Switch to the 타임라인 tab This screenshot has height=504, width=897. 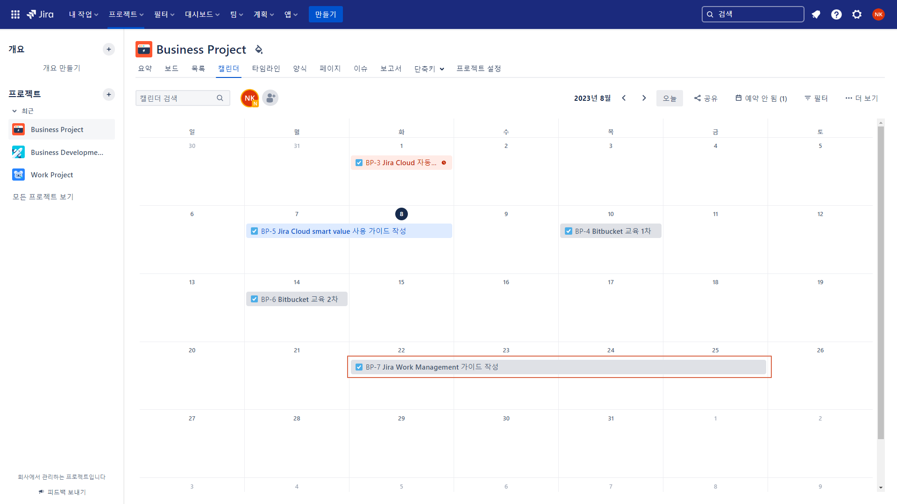(x=266, y=69)
